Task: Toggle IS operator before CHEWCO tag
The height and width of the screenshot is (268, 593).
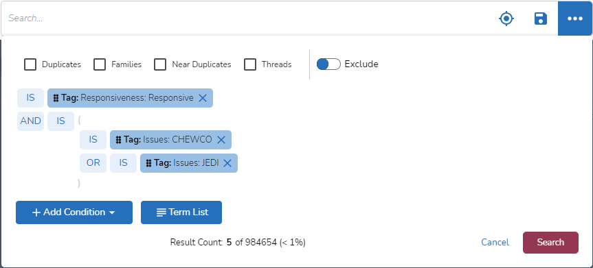Action: tap(93, 140)
